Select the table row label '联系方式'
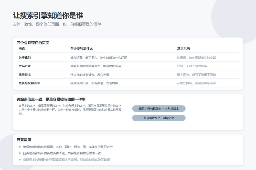Screen dimensions: 256x170 tap(25, 66)
